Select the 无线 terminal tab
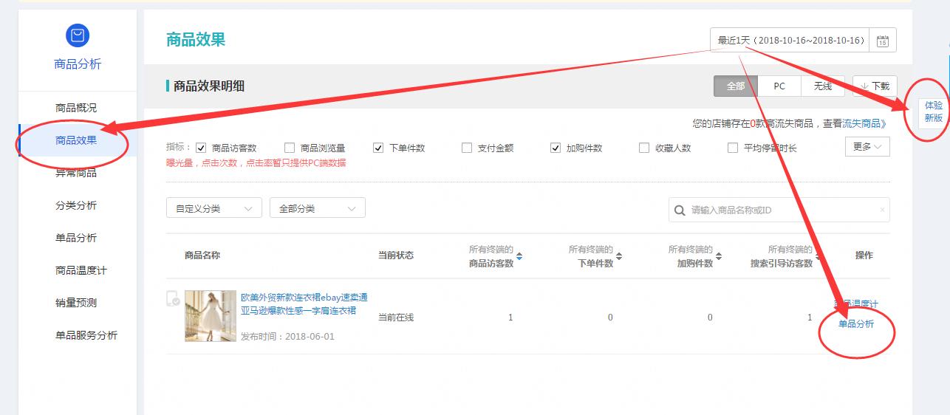Screen dimensions: 950x415 point(823,86)
